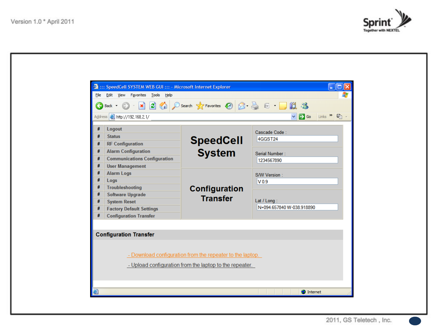The width and height of the screenshot is (437, 328).
Task: Select System Reset
Action: [x=121, y=202]
